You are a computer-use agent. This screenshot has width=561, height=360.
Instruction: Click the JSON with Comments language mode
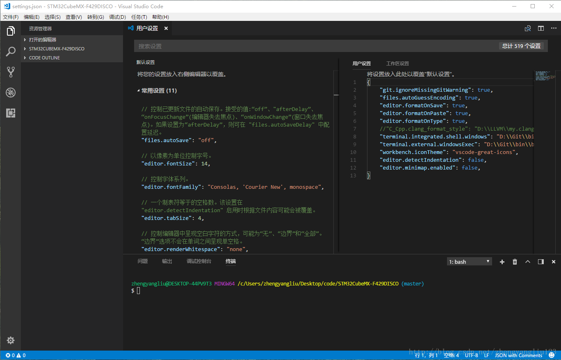click(x=519, y=355)
